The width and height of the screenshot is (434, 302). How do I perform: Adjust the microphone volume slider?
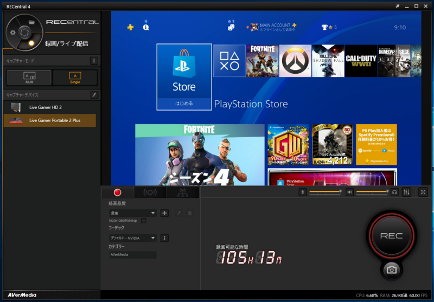point(325,191)
